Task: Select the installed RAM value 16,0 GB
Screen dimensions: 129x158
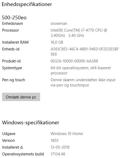Action: point(57,42)
